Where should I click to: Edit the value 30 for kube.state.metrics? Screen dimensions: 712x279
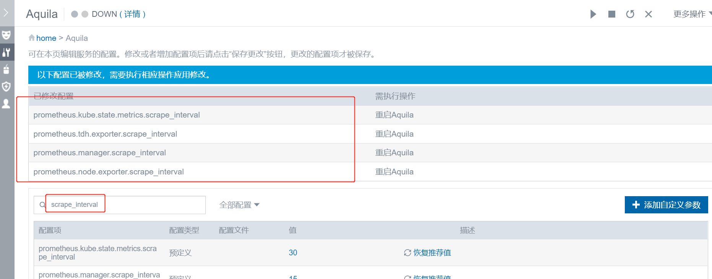[293, 253]
